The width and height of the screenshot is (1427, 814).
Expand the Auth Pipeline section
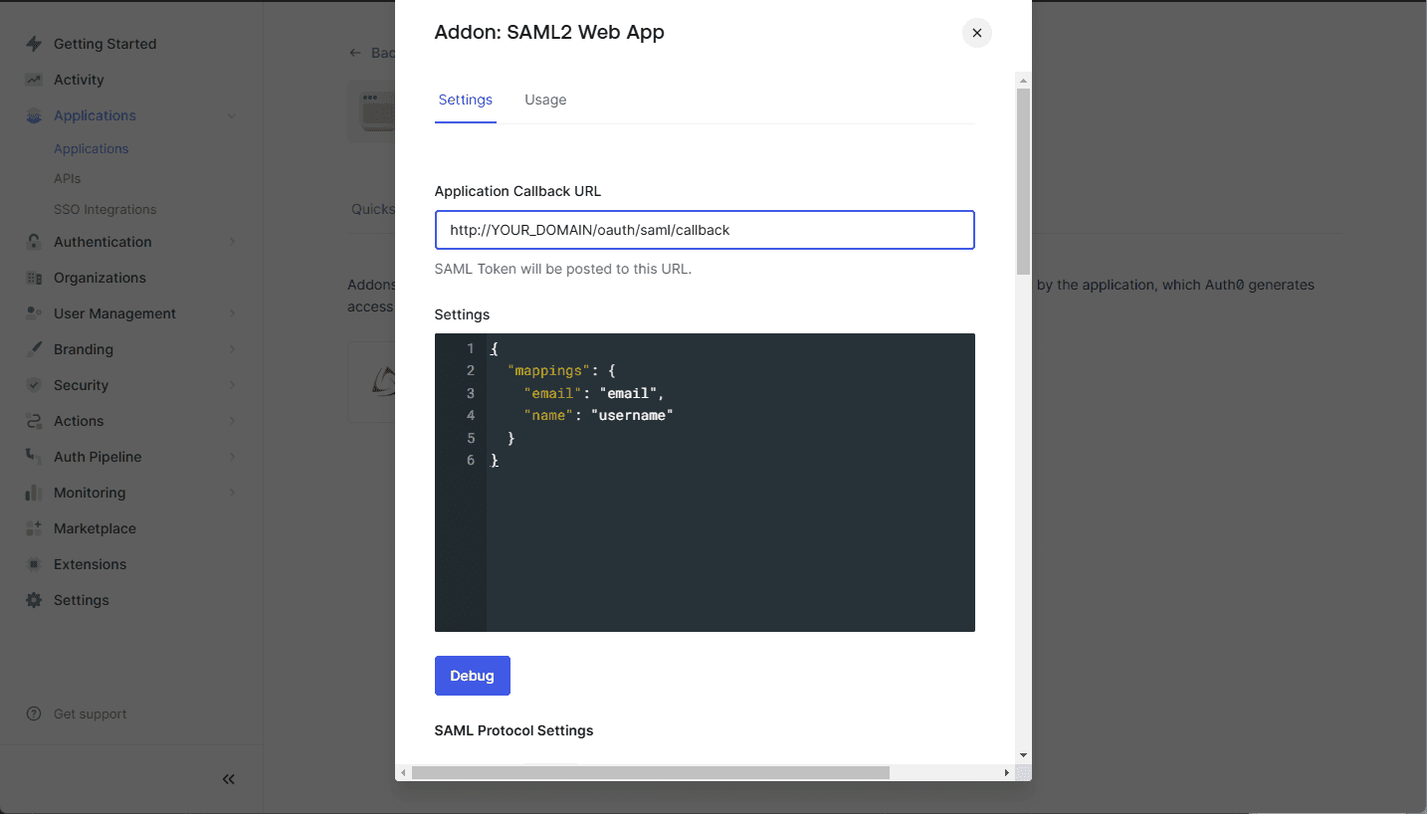click(232, 457)
